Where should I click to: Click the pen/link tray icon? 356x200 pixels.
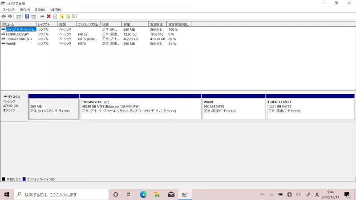point(308,195)
